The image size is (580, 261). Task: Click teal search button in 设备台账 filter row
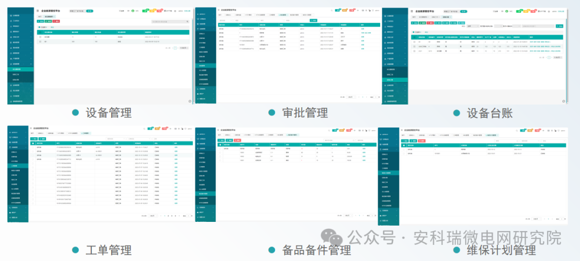pyautogui.click(x=559, y=26)
